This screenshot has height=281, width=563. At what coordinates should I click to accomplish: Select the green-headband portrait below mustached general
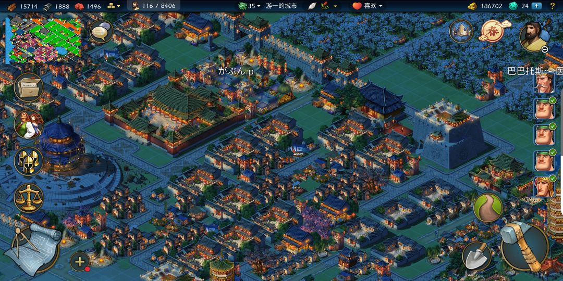[x=544, y=109]
